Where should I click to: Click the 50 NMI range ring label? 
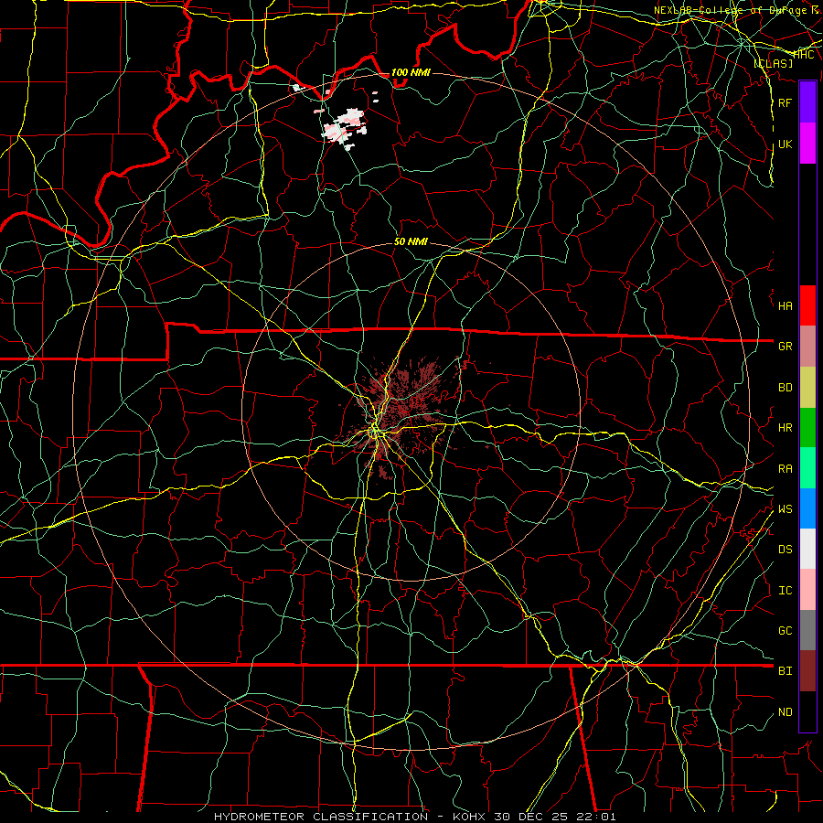pos(411,241)
